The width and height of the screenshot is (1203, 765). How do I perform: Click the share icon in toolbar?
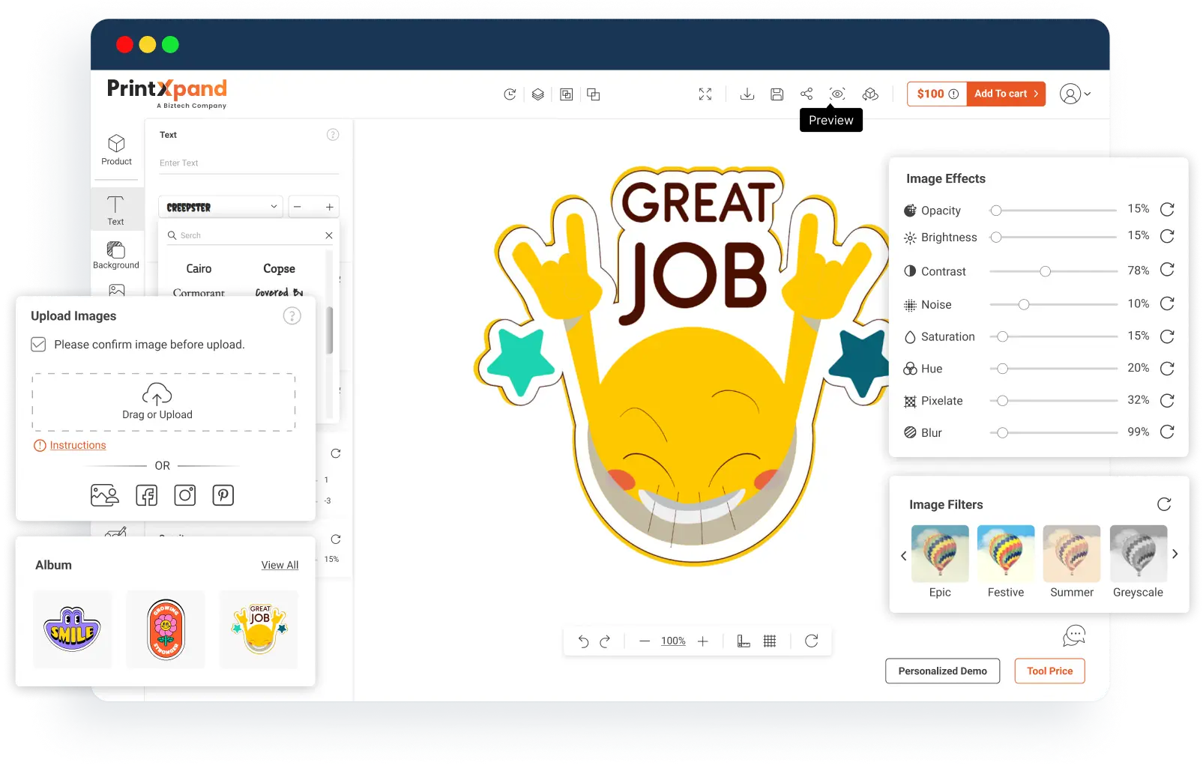pyautogui.click(x=806, y=94)
